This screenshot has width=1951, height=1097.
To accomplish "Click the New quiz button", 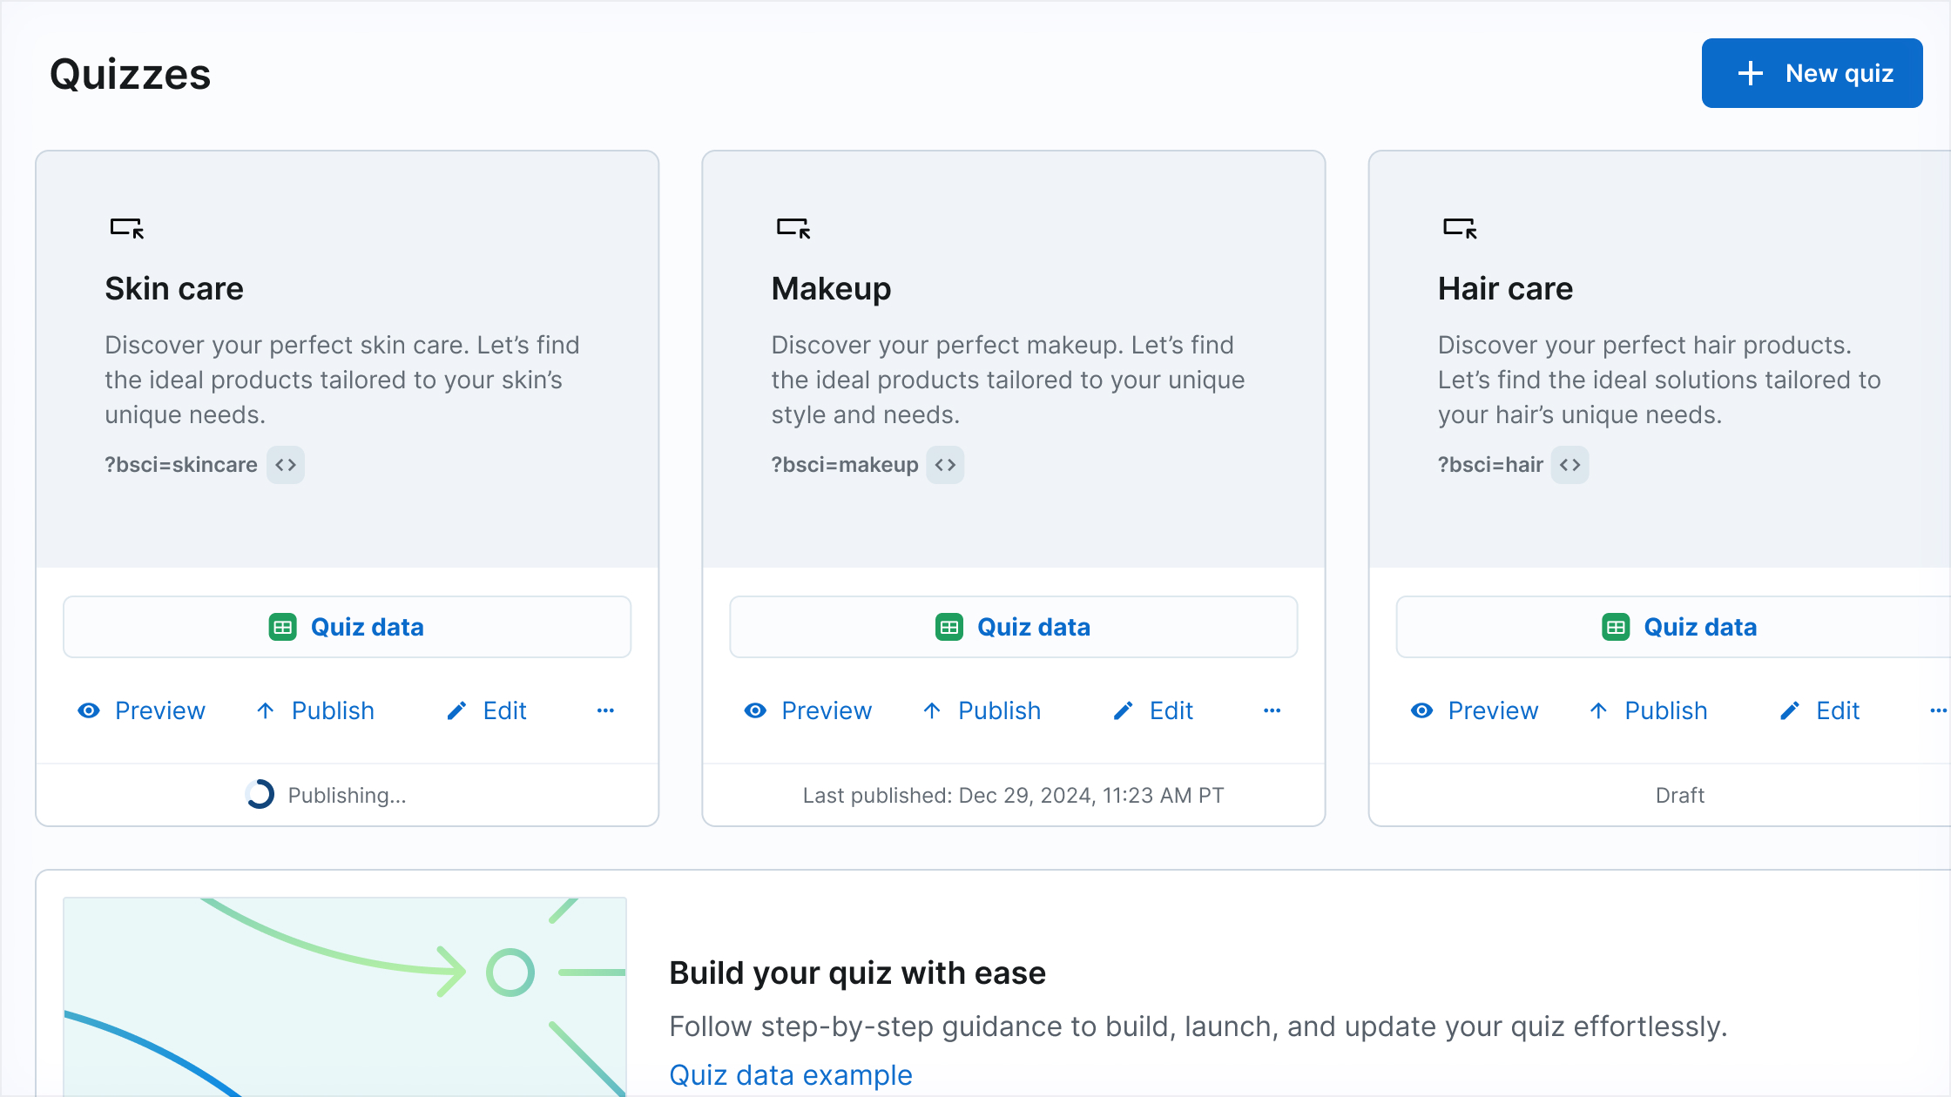I will pyautogui.click(x=1812, y=73).
